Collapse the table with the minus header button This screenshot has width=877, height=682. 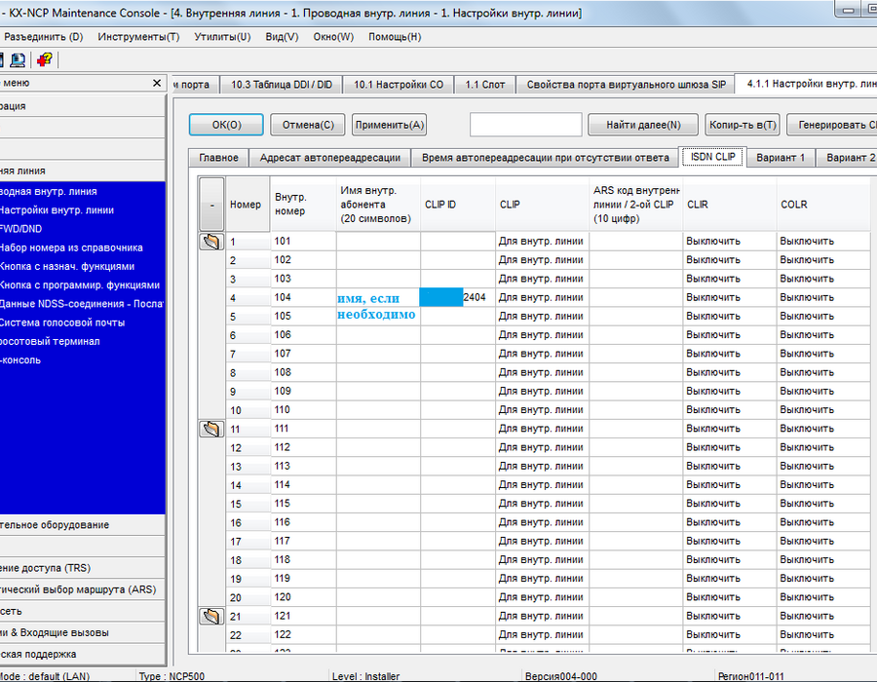click(x=211, y=205)
